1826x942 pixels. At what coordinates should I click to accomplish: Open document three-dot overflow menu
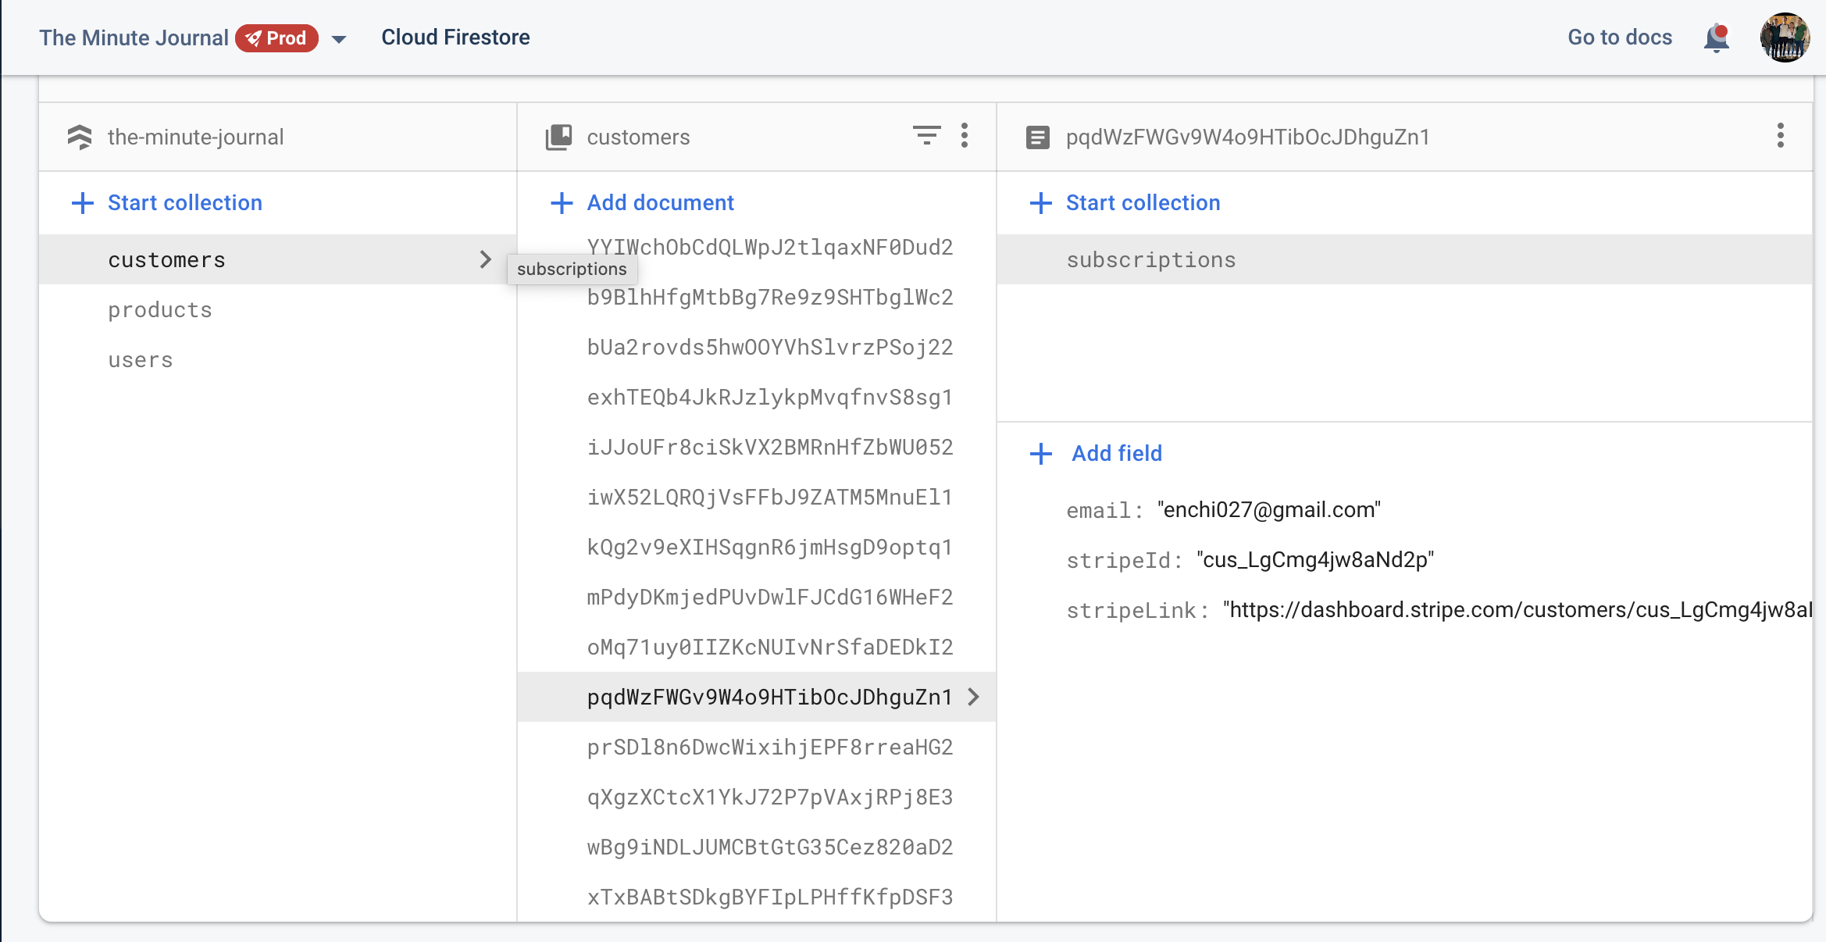(x=1780, y=136)
